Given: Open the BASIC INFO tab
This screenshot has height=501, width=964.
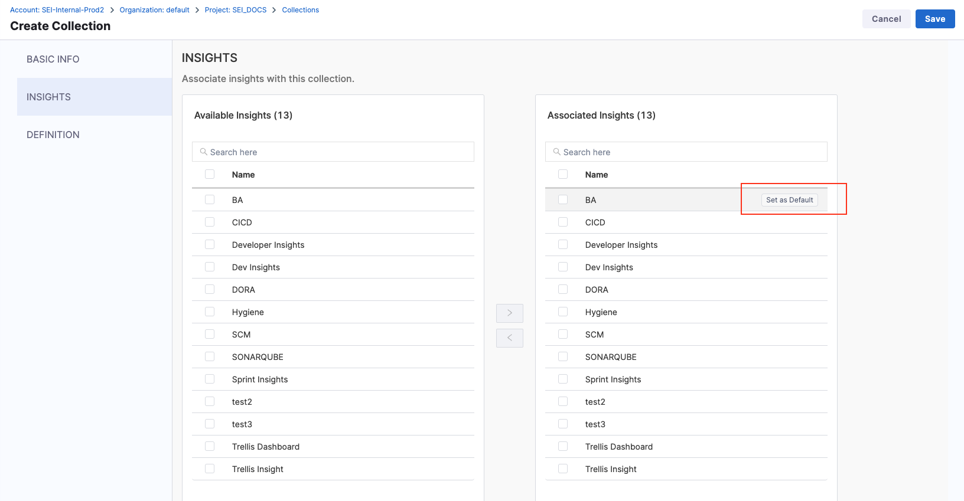Looking at the screenshot, I should point(53,59).
